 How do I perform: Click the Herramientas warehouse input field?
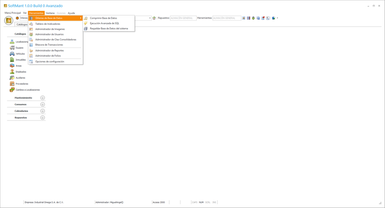227,18
